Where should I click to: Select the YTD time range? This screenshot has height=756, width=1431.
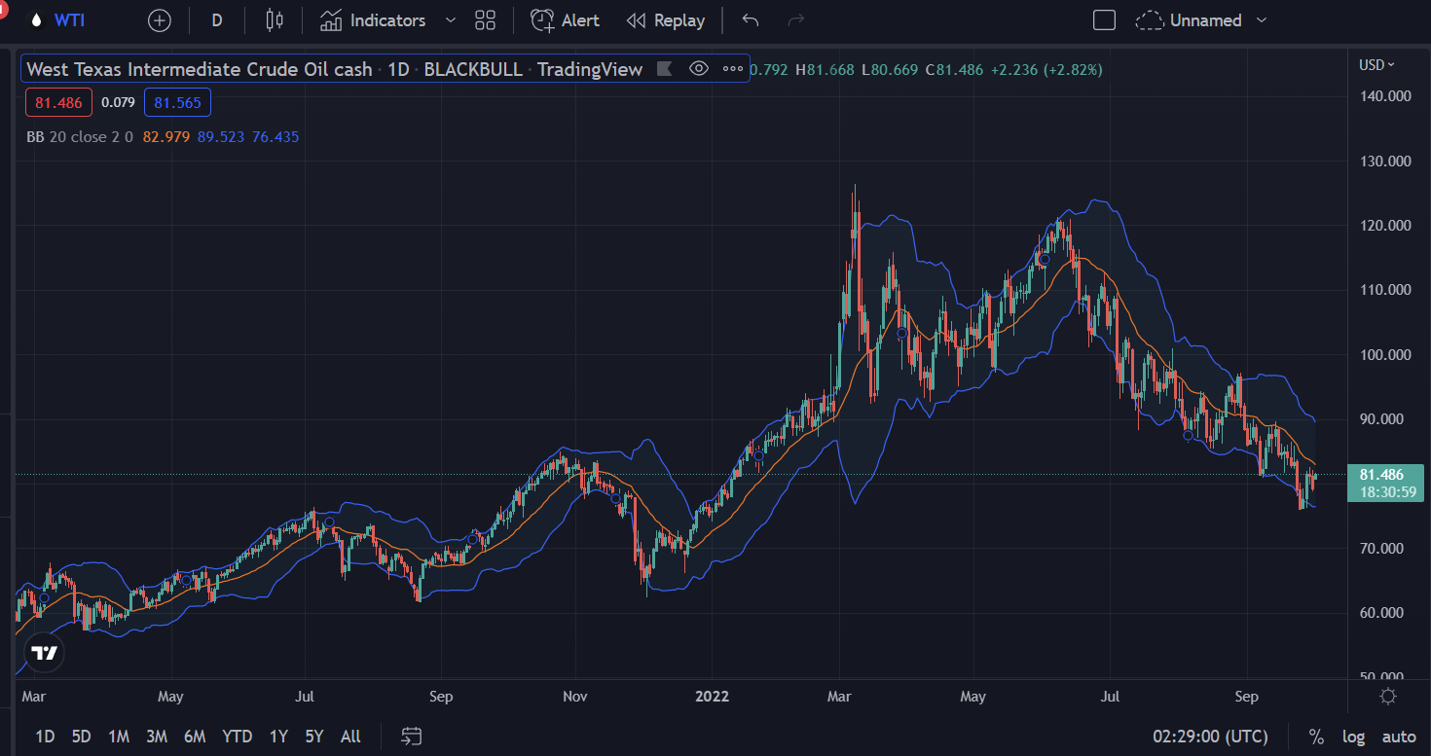pyautogui.click(x=237, y=737)
